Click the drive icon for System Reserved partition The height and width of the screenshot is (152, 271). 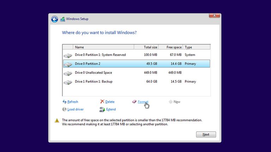[68, 55]
